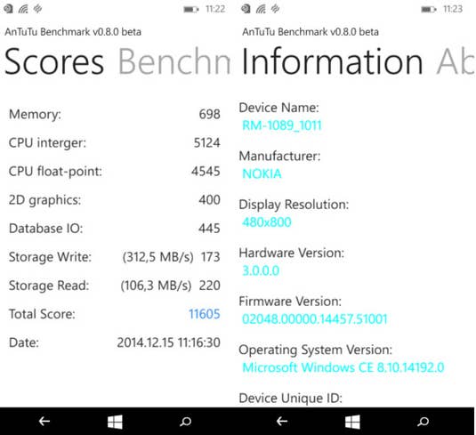This screenshot has height=435, width=476.
Task: Tap the 11:22 clock
Action: tap(215, 9)
